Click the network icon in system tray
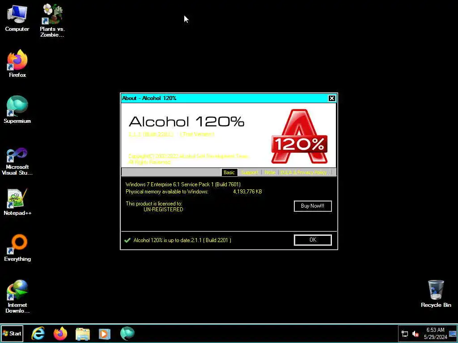458x343 pixels. 405,334
